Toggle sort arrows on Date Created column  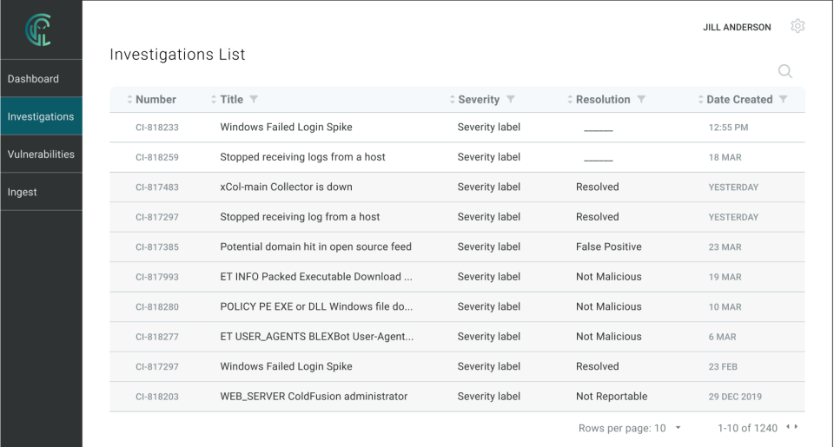(701, 100)
